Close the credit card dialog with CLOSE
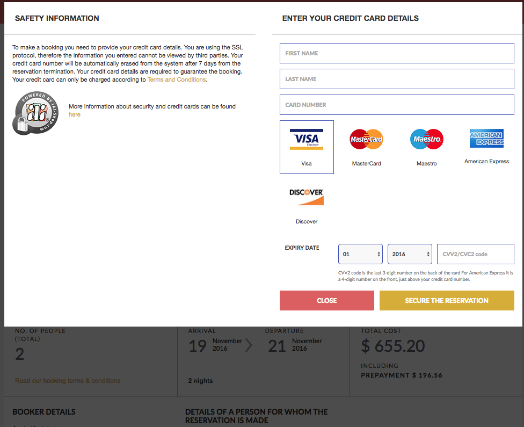The width and height of the screenshot is (524, 427). (x=327, y=301)
